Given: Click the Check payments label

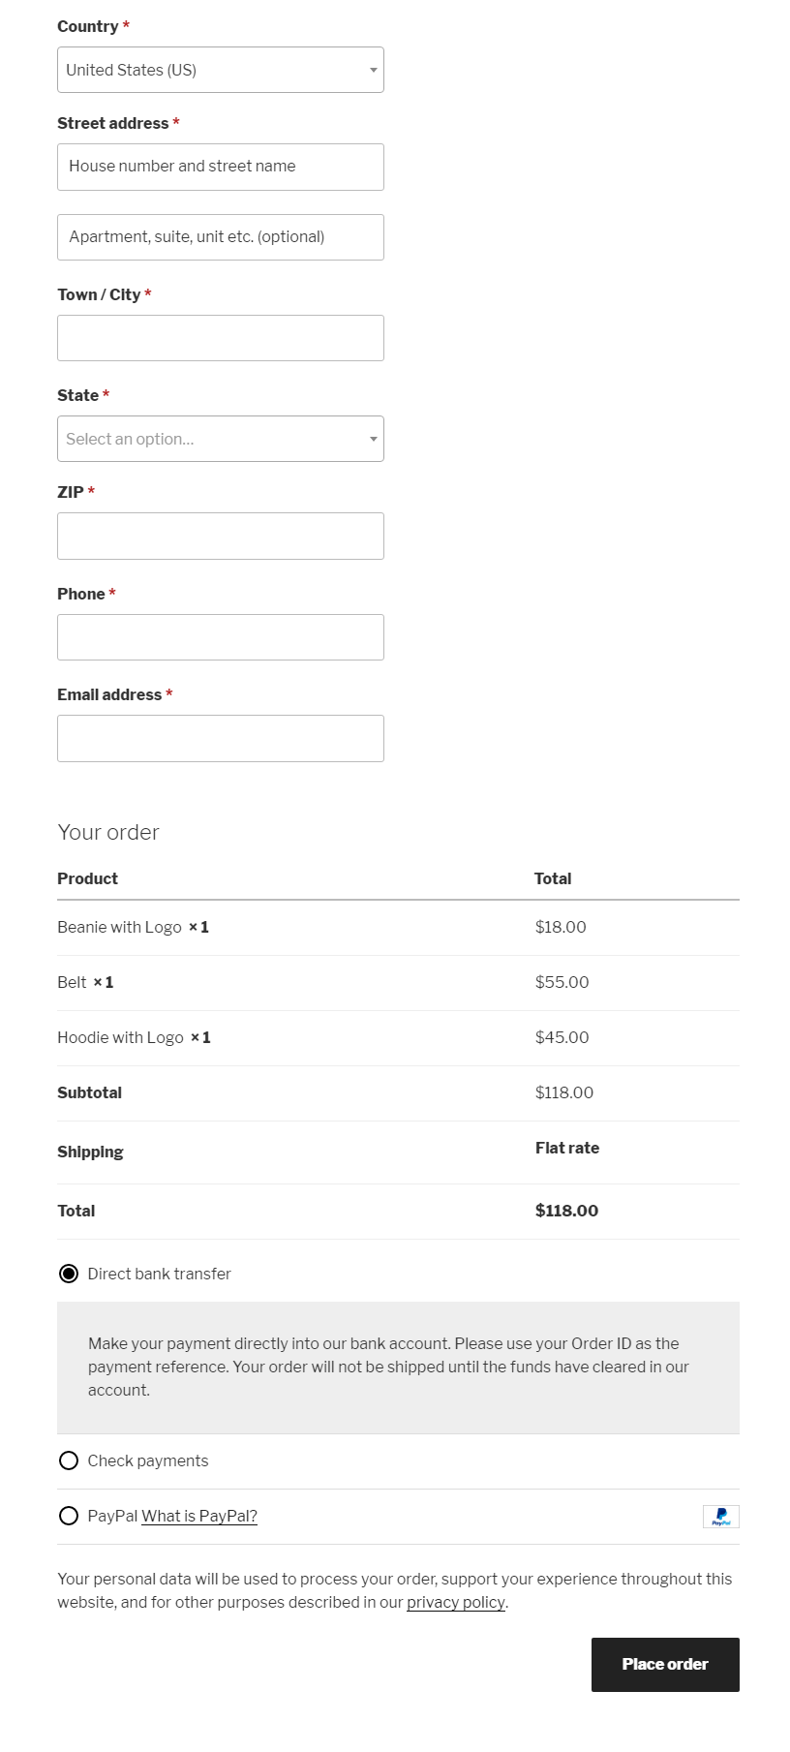Looking at the screenshot, I should tap(147, 1460).
